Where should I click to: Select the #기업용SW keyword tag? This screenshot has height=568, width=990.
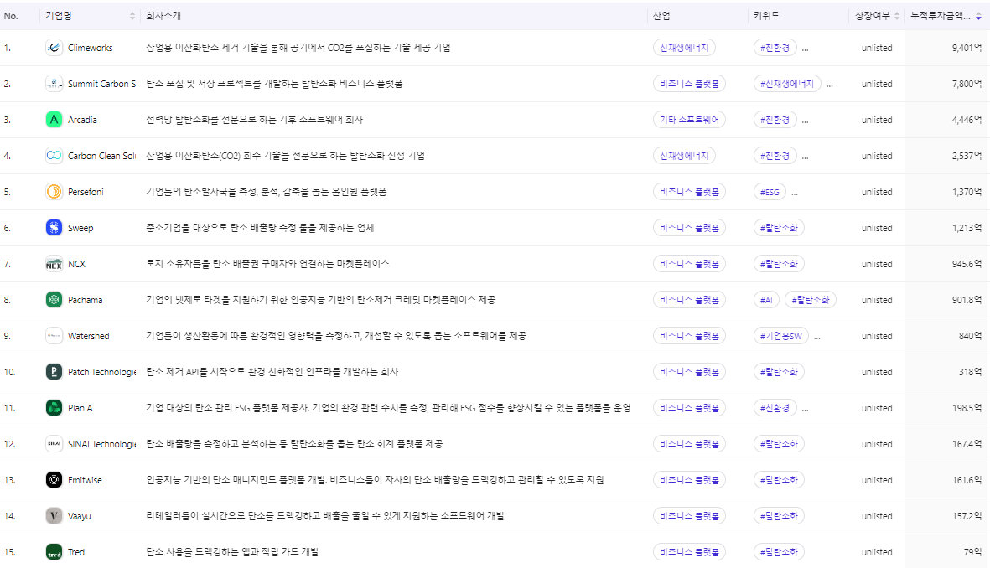pos(781,336)
